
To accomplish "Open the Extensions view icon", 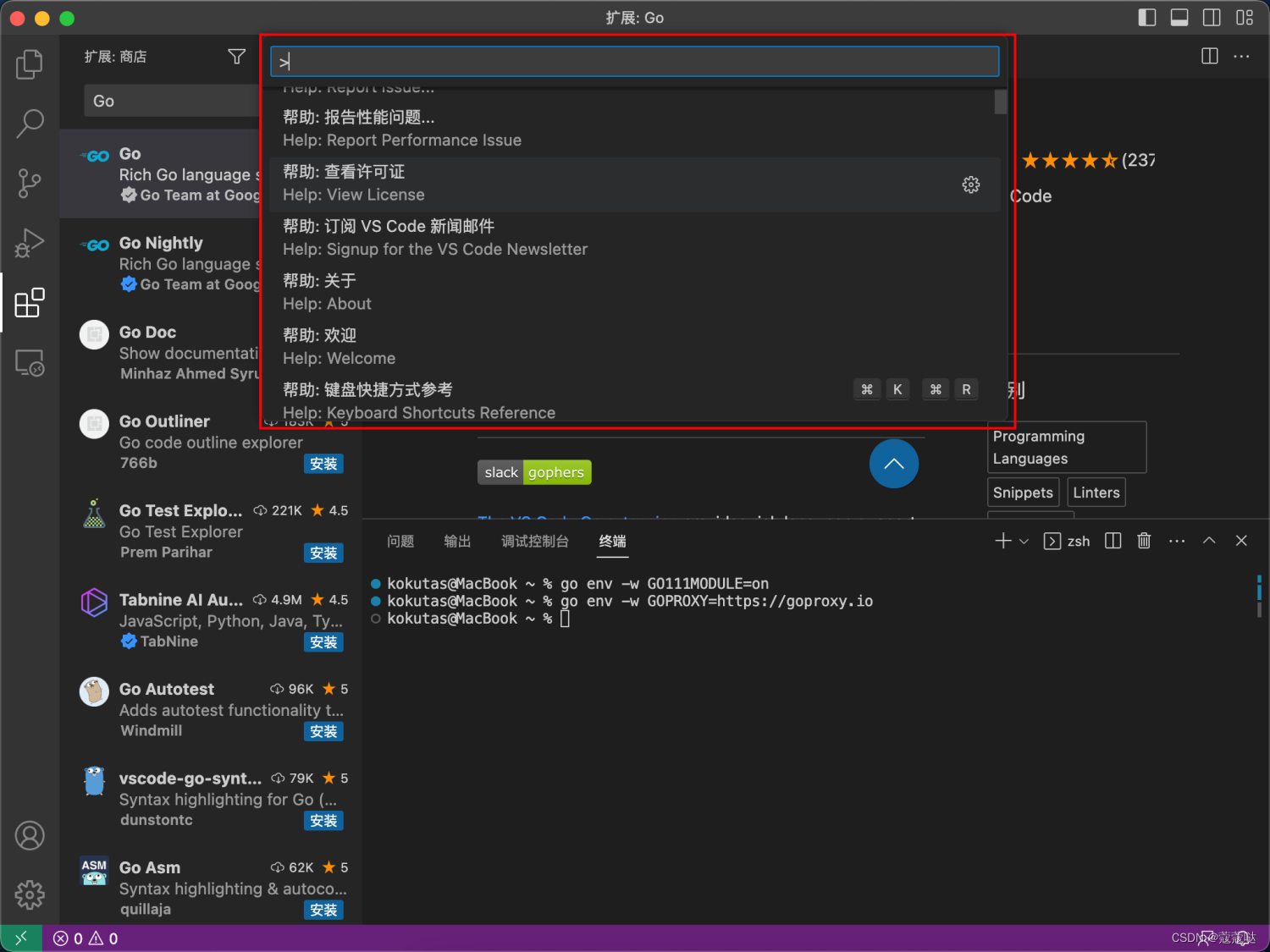I will (30, 302).
